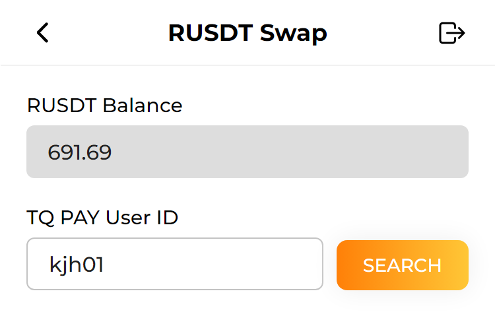This screenshot has width=495, height=314.
Task: Click the logout icon in header
Action: [452, 32]
